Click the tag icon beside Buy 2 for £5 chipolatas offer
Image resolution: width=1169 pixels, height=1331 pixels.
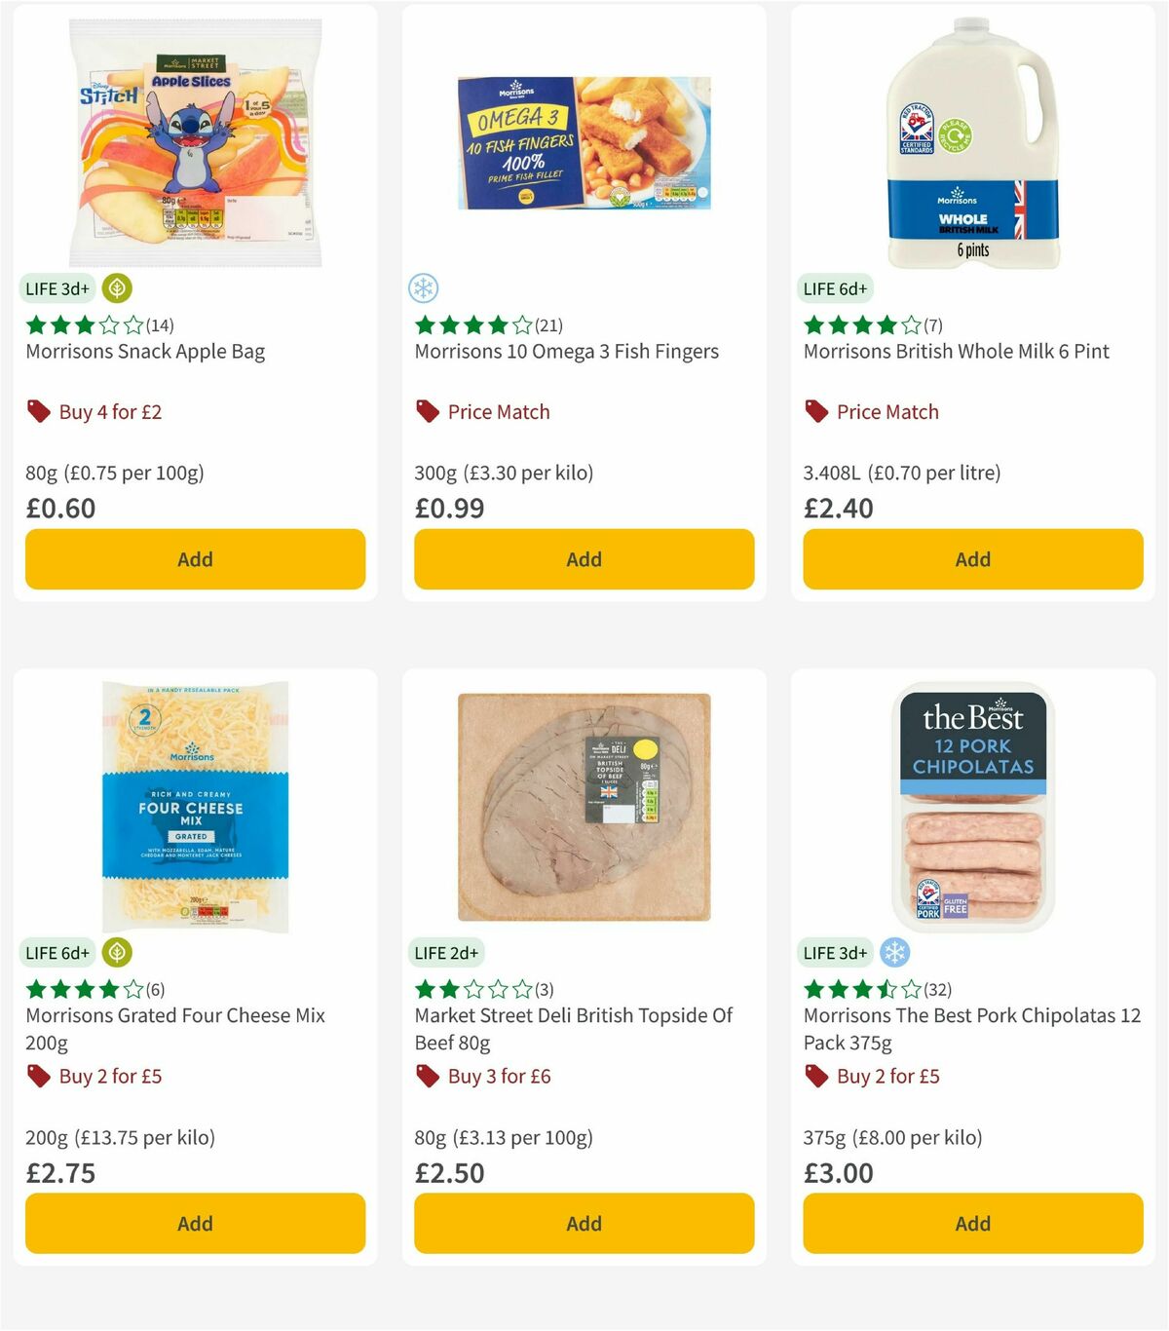coord(814,1077)
